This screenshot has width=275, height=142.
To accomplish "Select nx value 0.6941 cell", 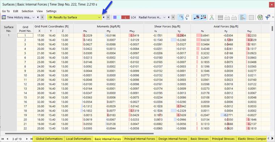I will (x=203, y=35).
